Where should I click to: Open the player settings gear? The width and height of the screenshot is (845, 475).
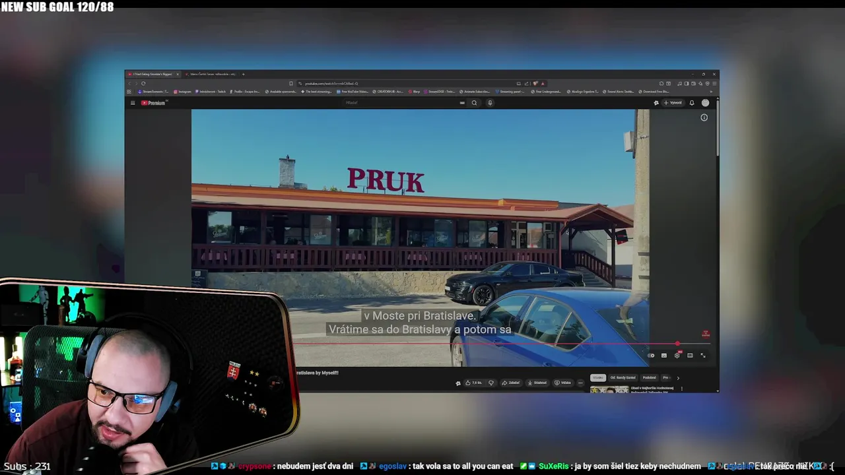pos(677,356)
